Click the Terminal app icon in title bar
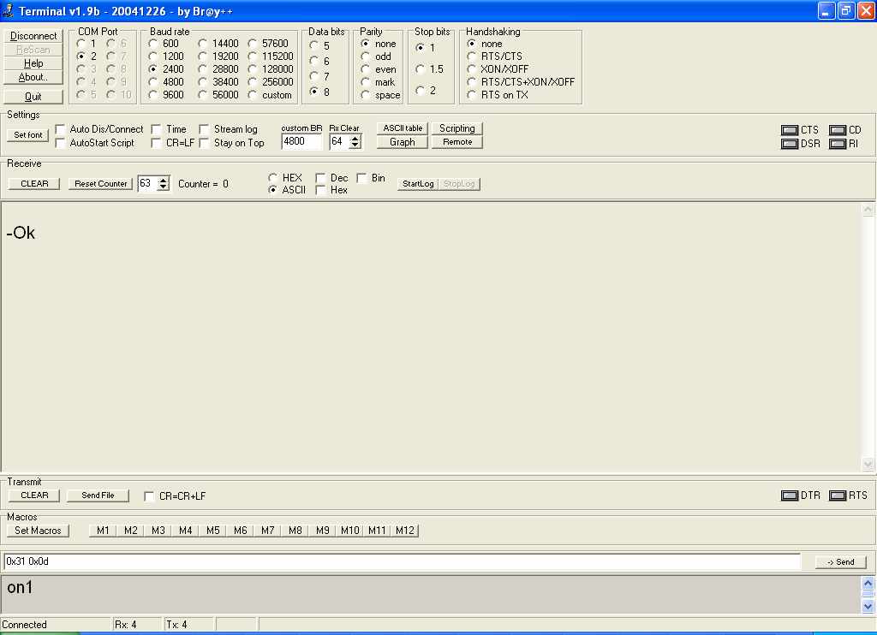Image resolution: width=877 pixels, height=635 pixels. pyautogui.click(x=8, y=10)
